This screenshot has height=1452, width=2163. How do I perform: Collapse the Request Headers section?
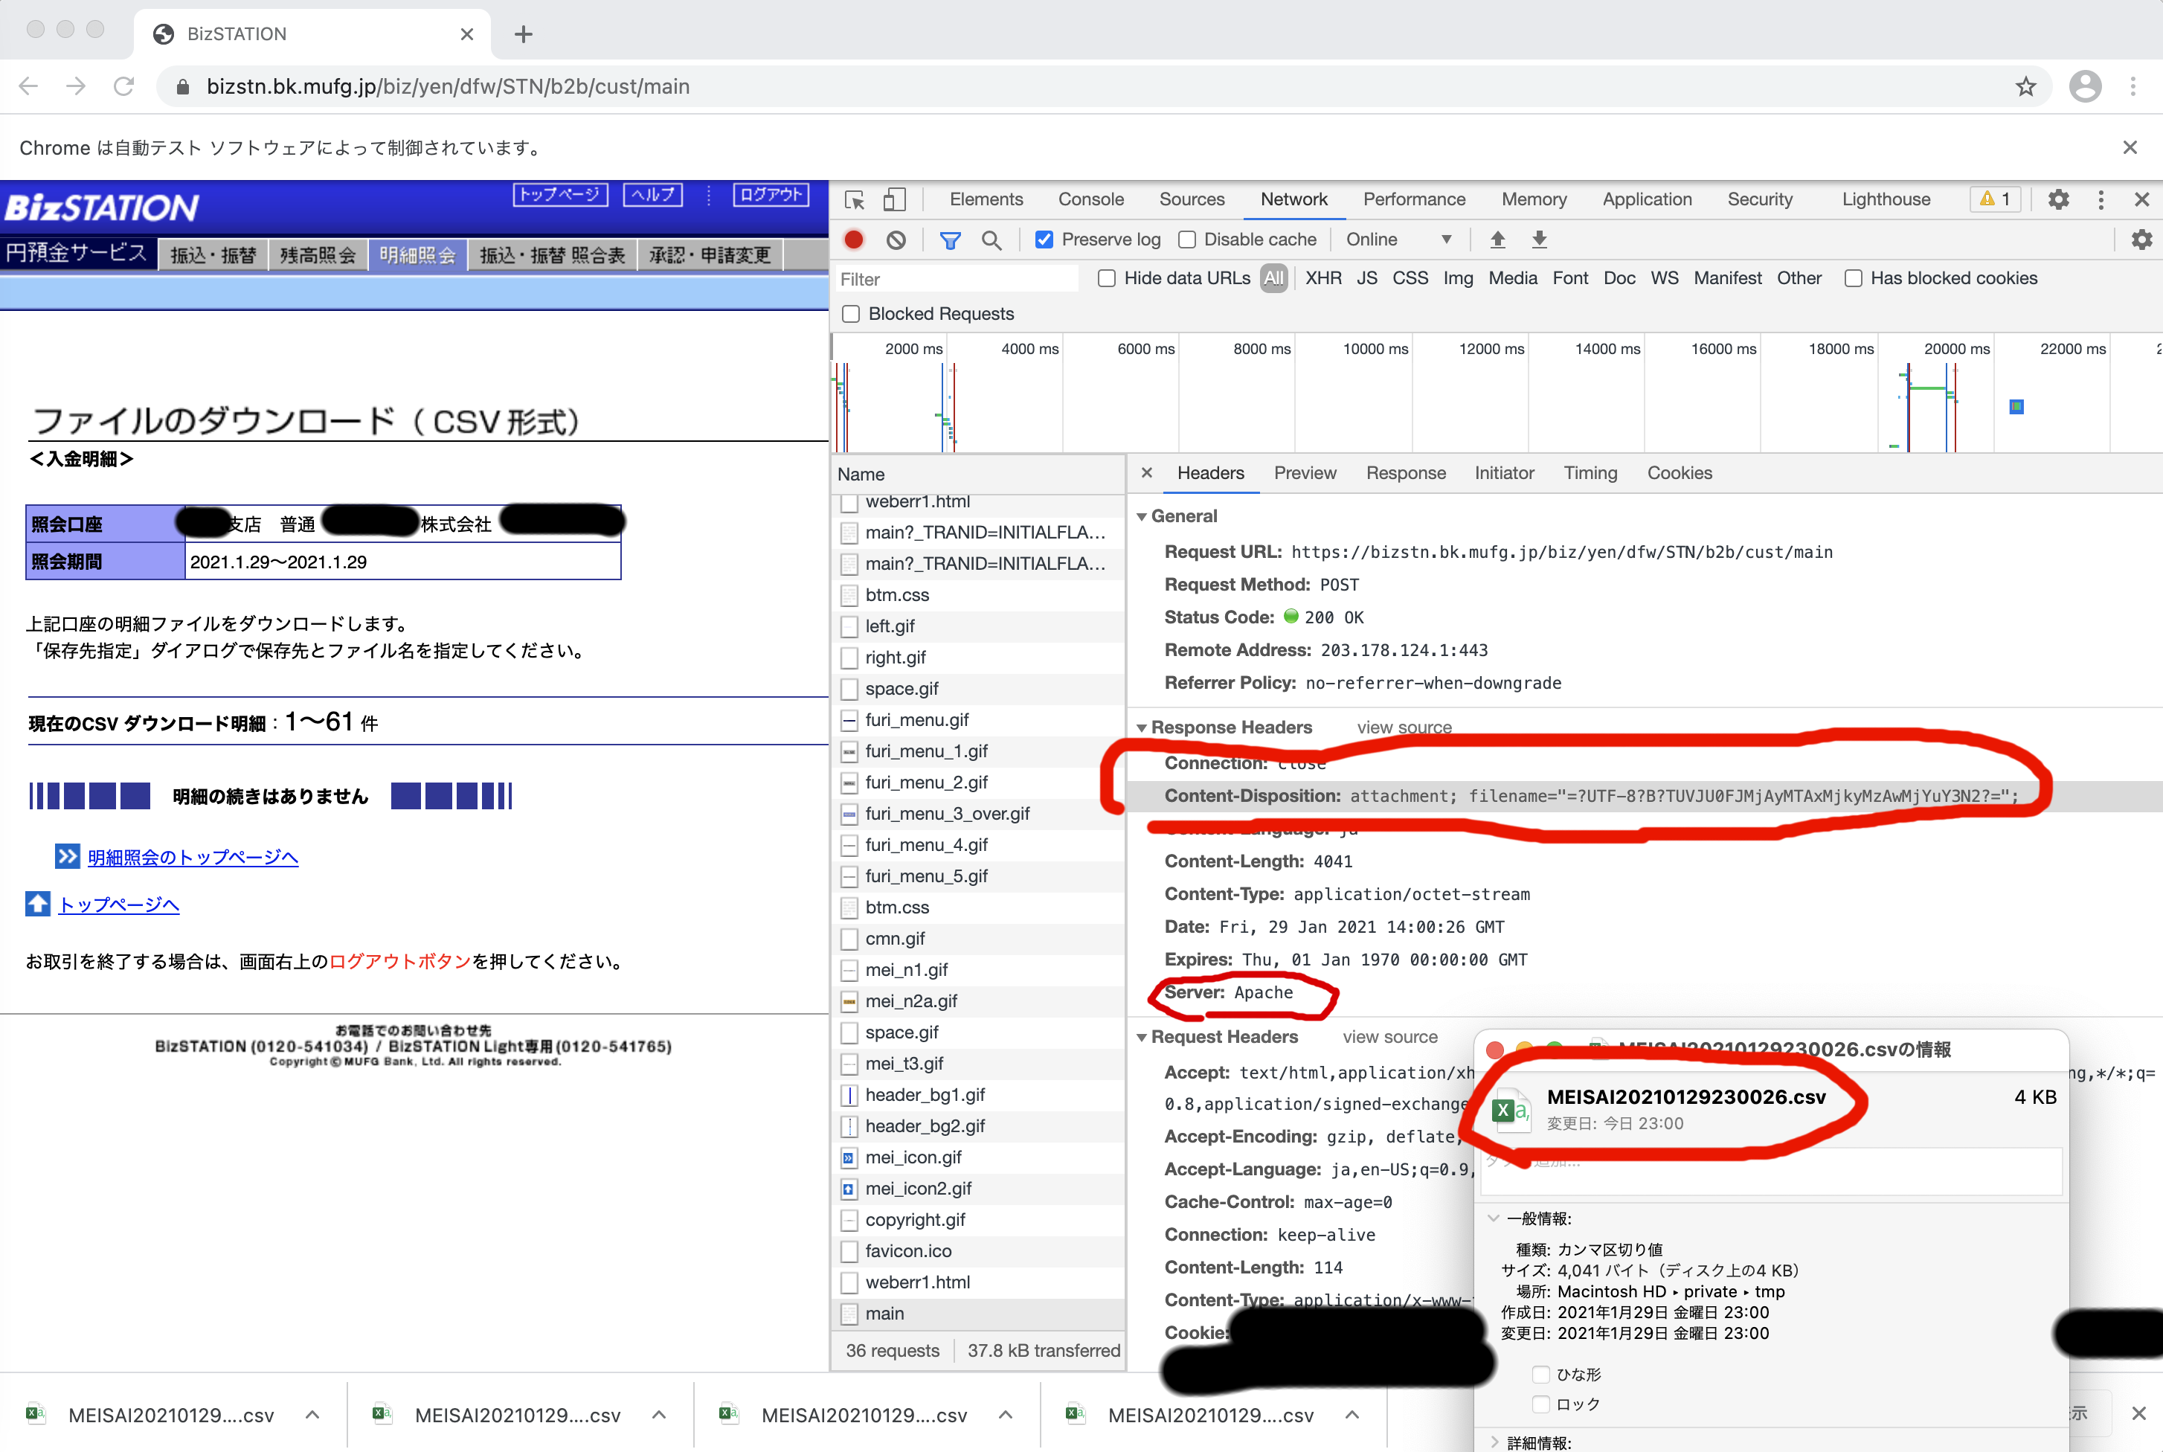[1142, 1037]
